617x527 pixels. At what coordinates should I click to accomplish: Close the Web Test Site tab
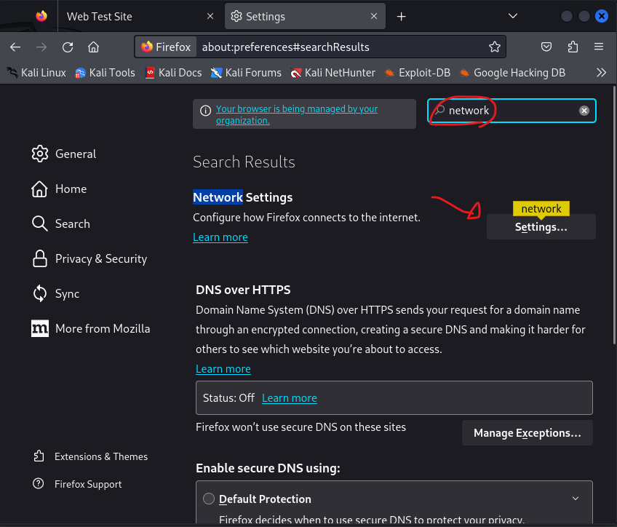tap(210, 16)
